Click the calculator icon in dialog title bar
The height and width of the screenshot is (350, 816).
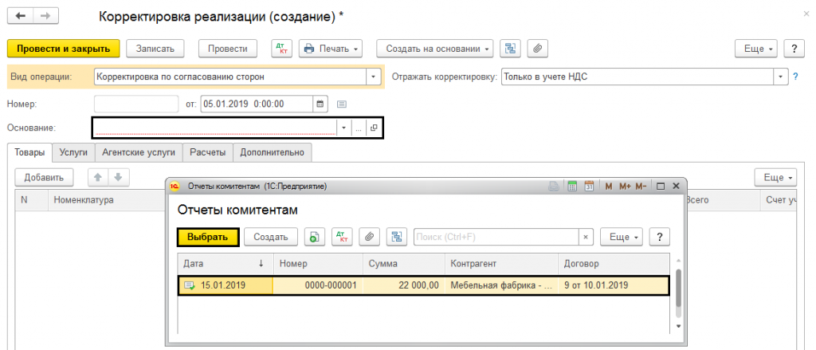(x=572, y=187)
